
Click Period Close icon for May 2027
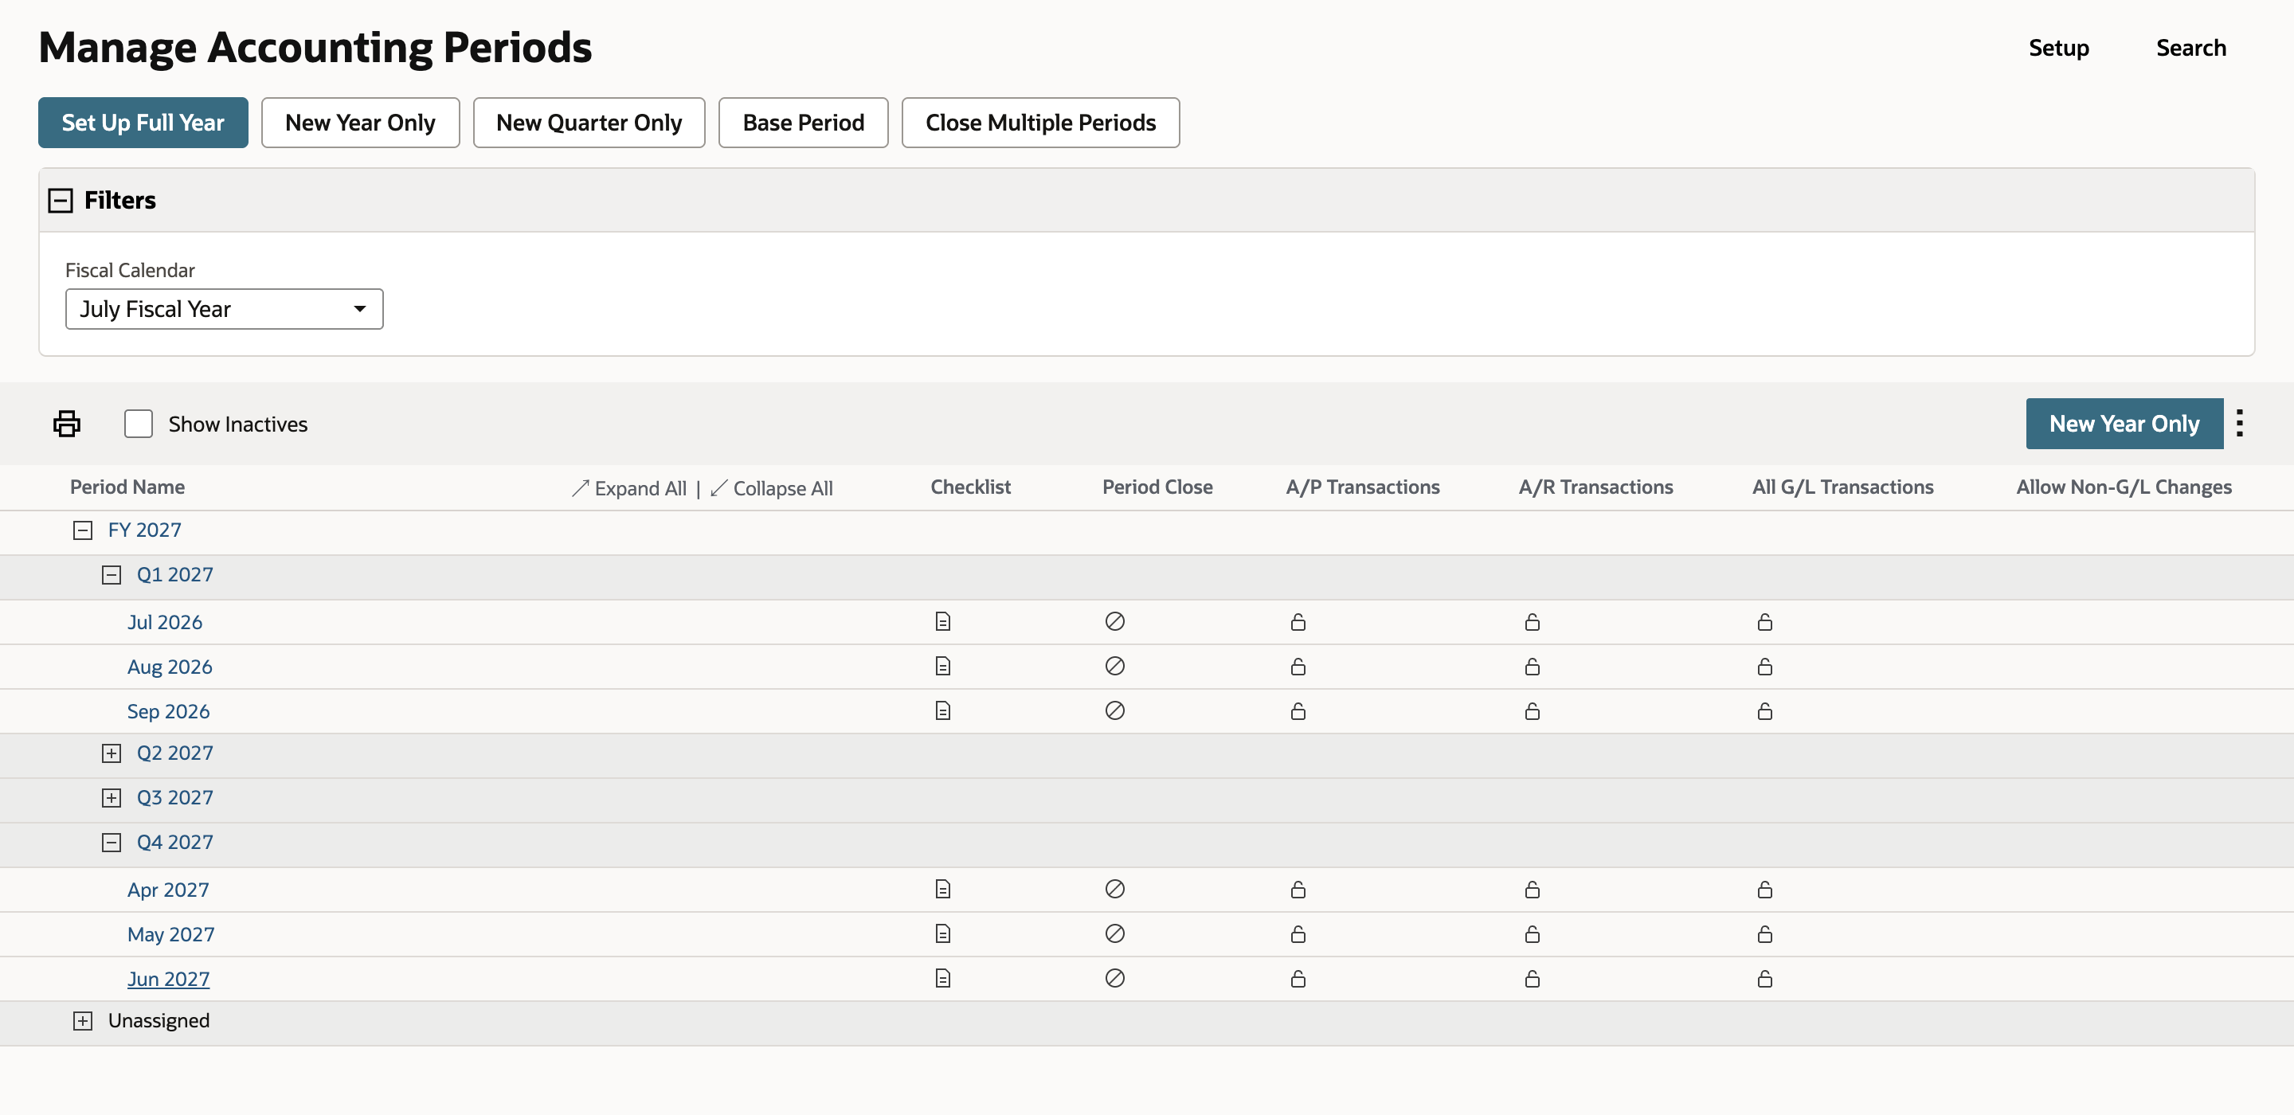(1115, 933)
